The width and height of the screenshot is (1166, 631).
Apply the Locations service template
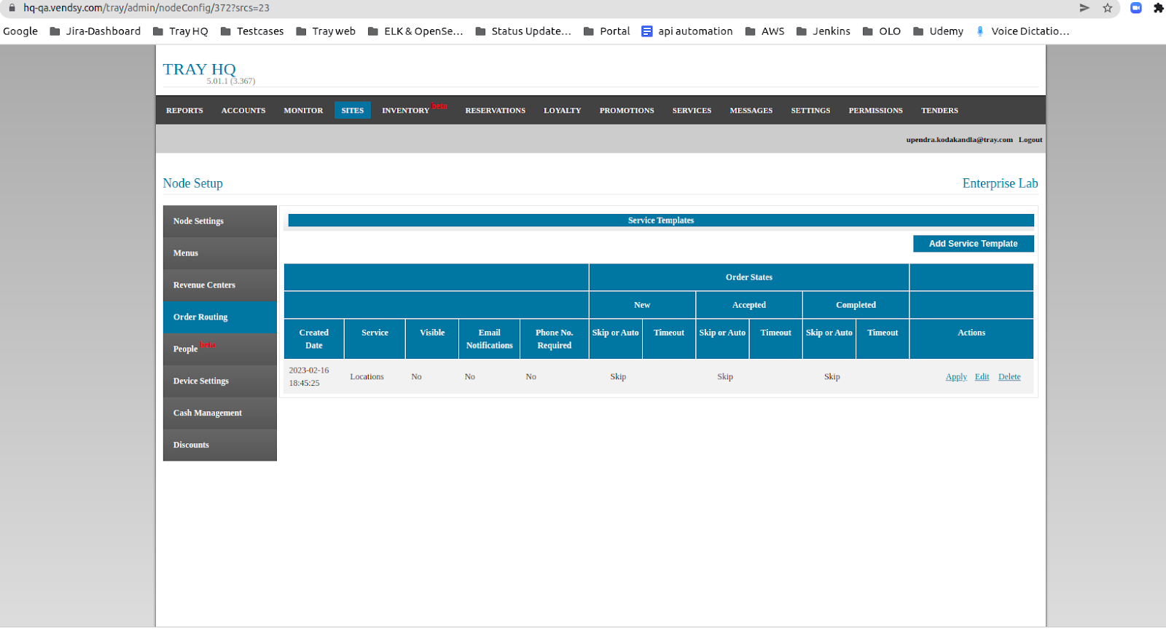pyautogui.click(x=956, y=377)
